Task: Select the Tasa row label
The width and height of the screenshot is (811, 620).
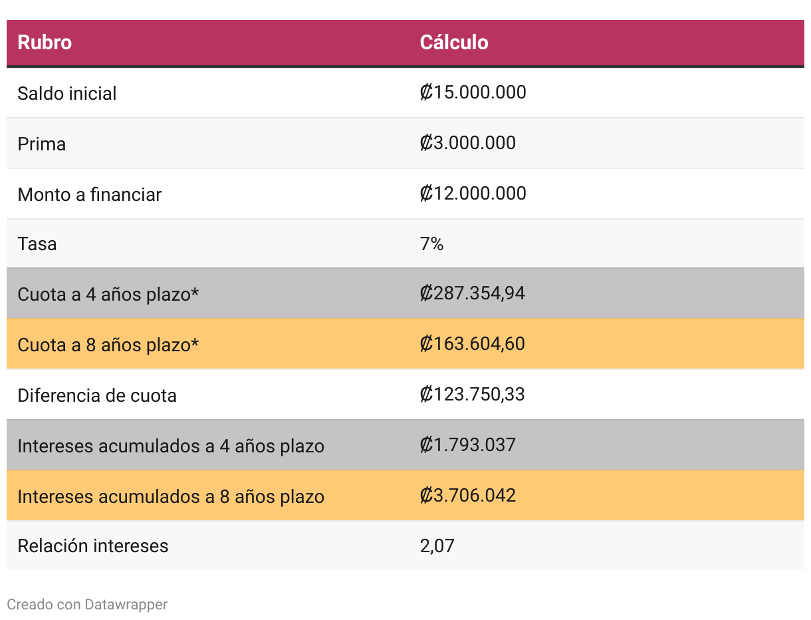Action: point(37,244)
